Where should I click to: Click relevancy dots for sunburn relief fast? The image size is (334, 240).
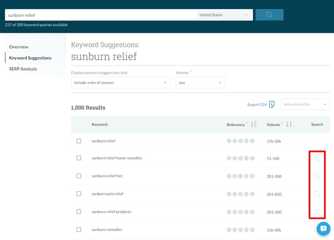240,176
